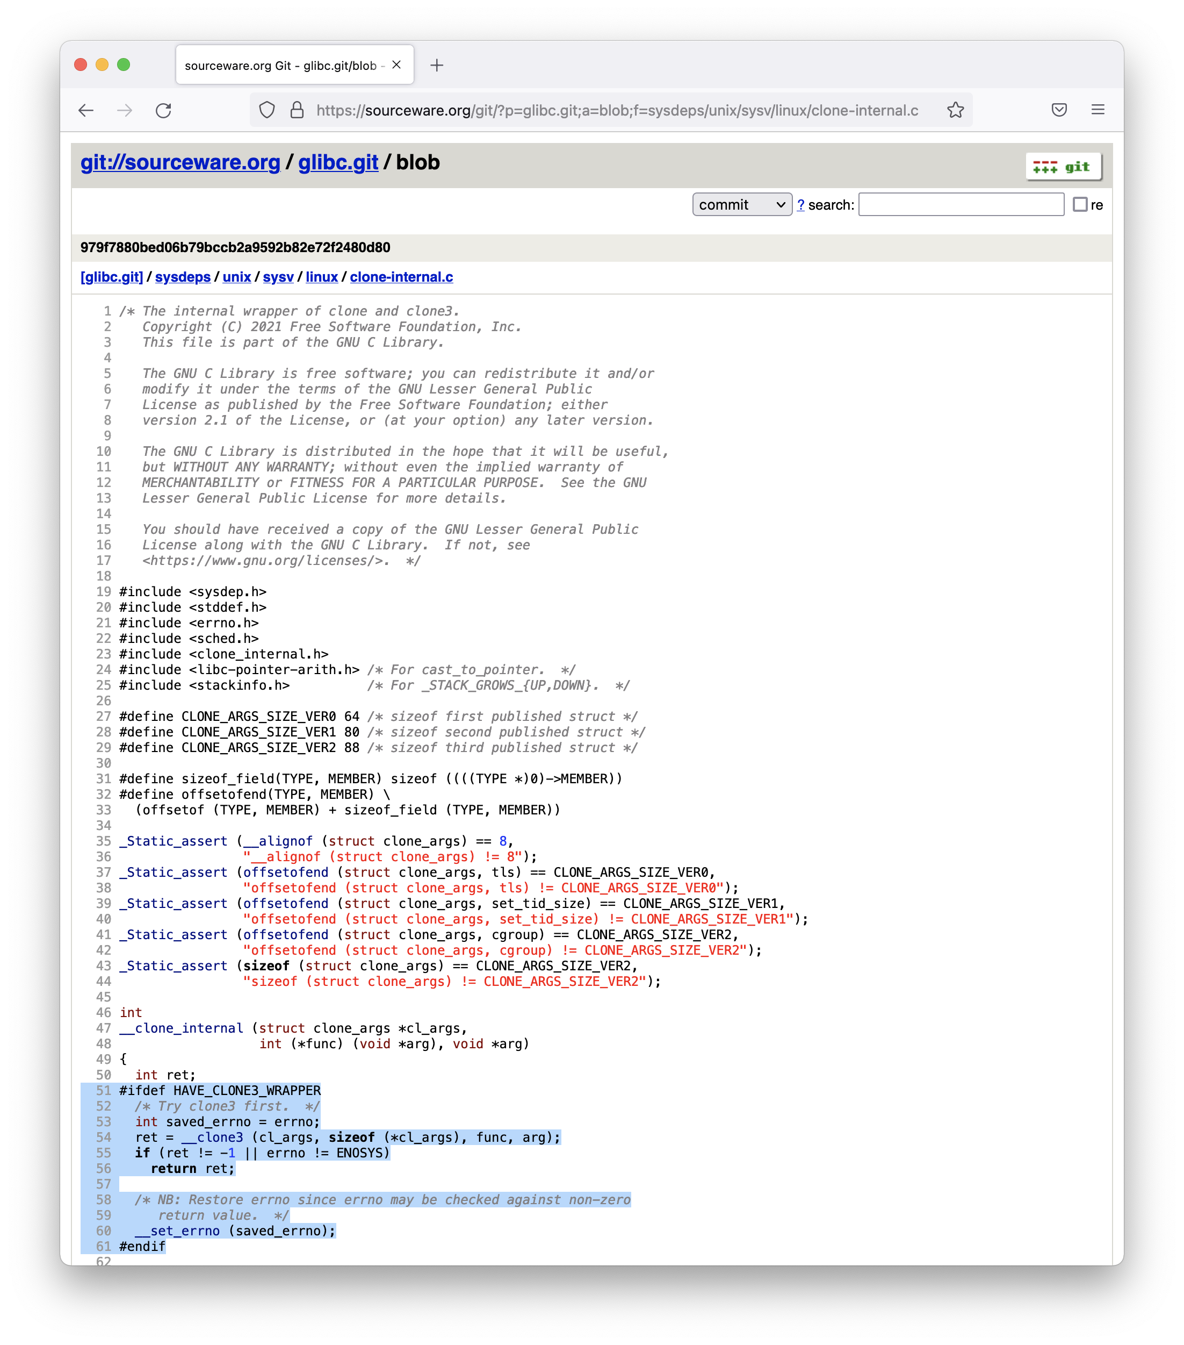1184x1345 pixels.
Task: Open the tracking protection shield icon
Action: pos(267,110)
